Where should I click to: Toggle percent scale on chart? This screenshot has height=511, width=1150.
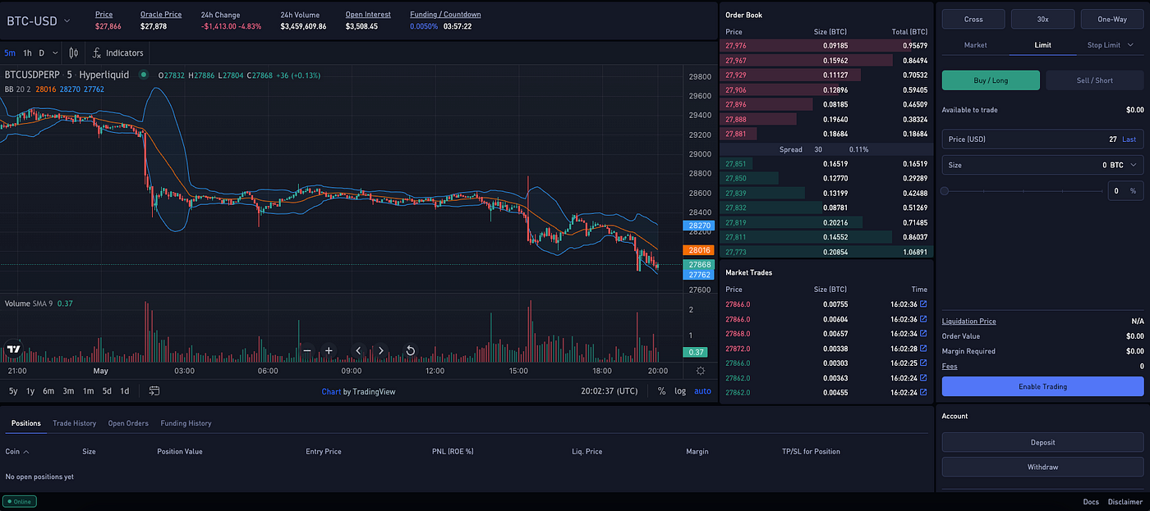pyautogui.click(x=661, y=391)
